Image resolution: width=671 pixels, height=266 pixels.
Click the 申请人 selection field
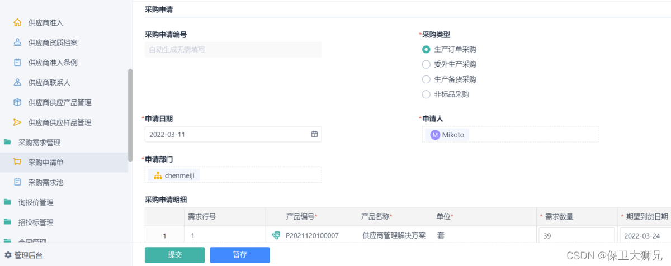pos(511,134)
